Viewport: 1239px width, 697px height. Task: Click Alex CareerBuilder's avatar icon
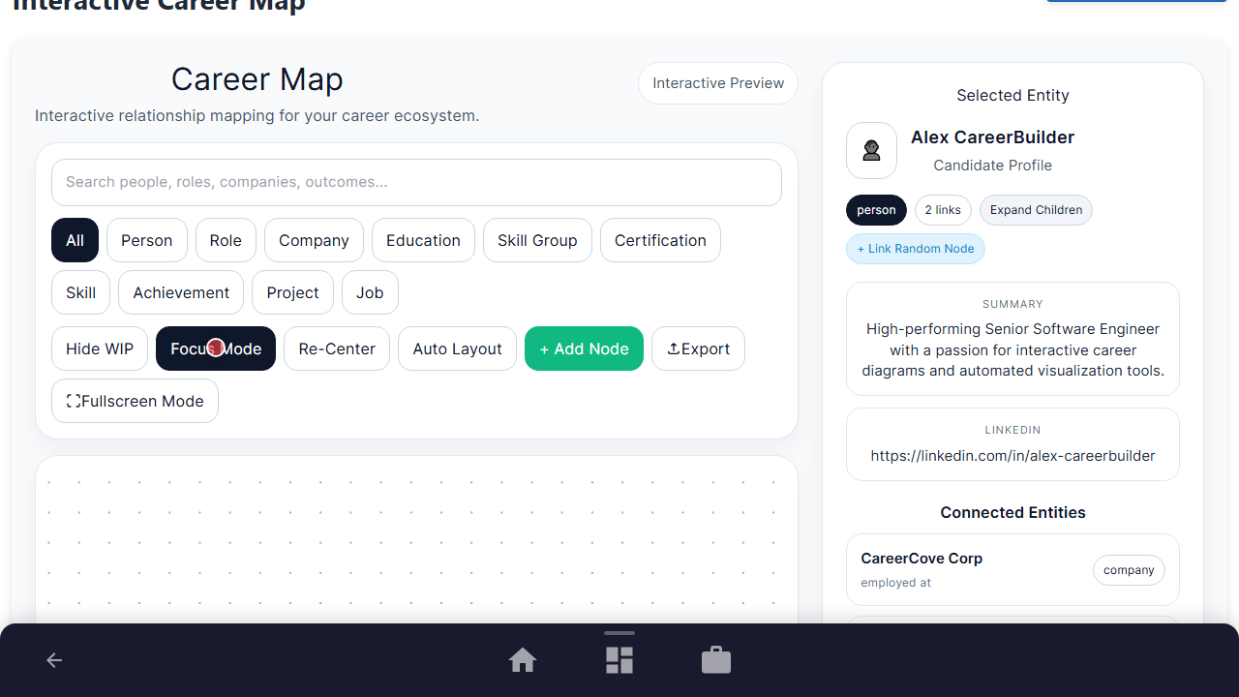(x=871, y=150)
